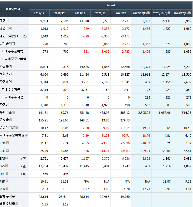
Task: Click the 지배주주지분 row label
Action: (x=11, y=90)
